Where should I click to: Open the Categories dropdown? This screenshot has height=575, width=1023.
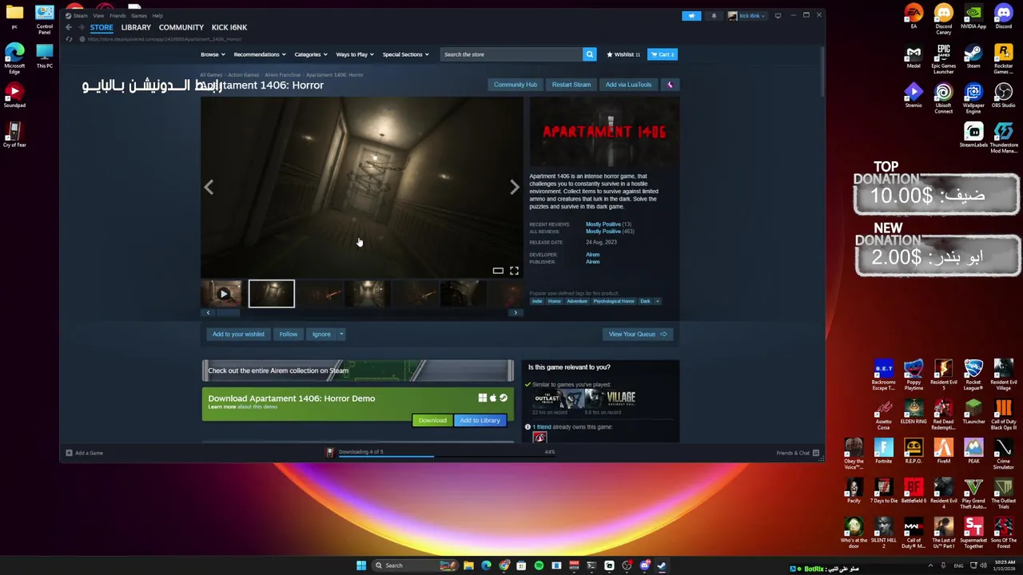[x=310, y=54]
